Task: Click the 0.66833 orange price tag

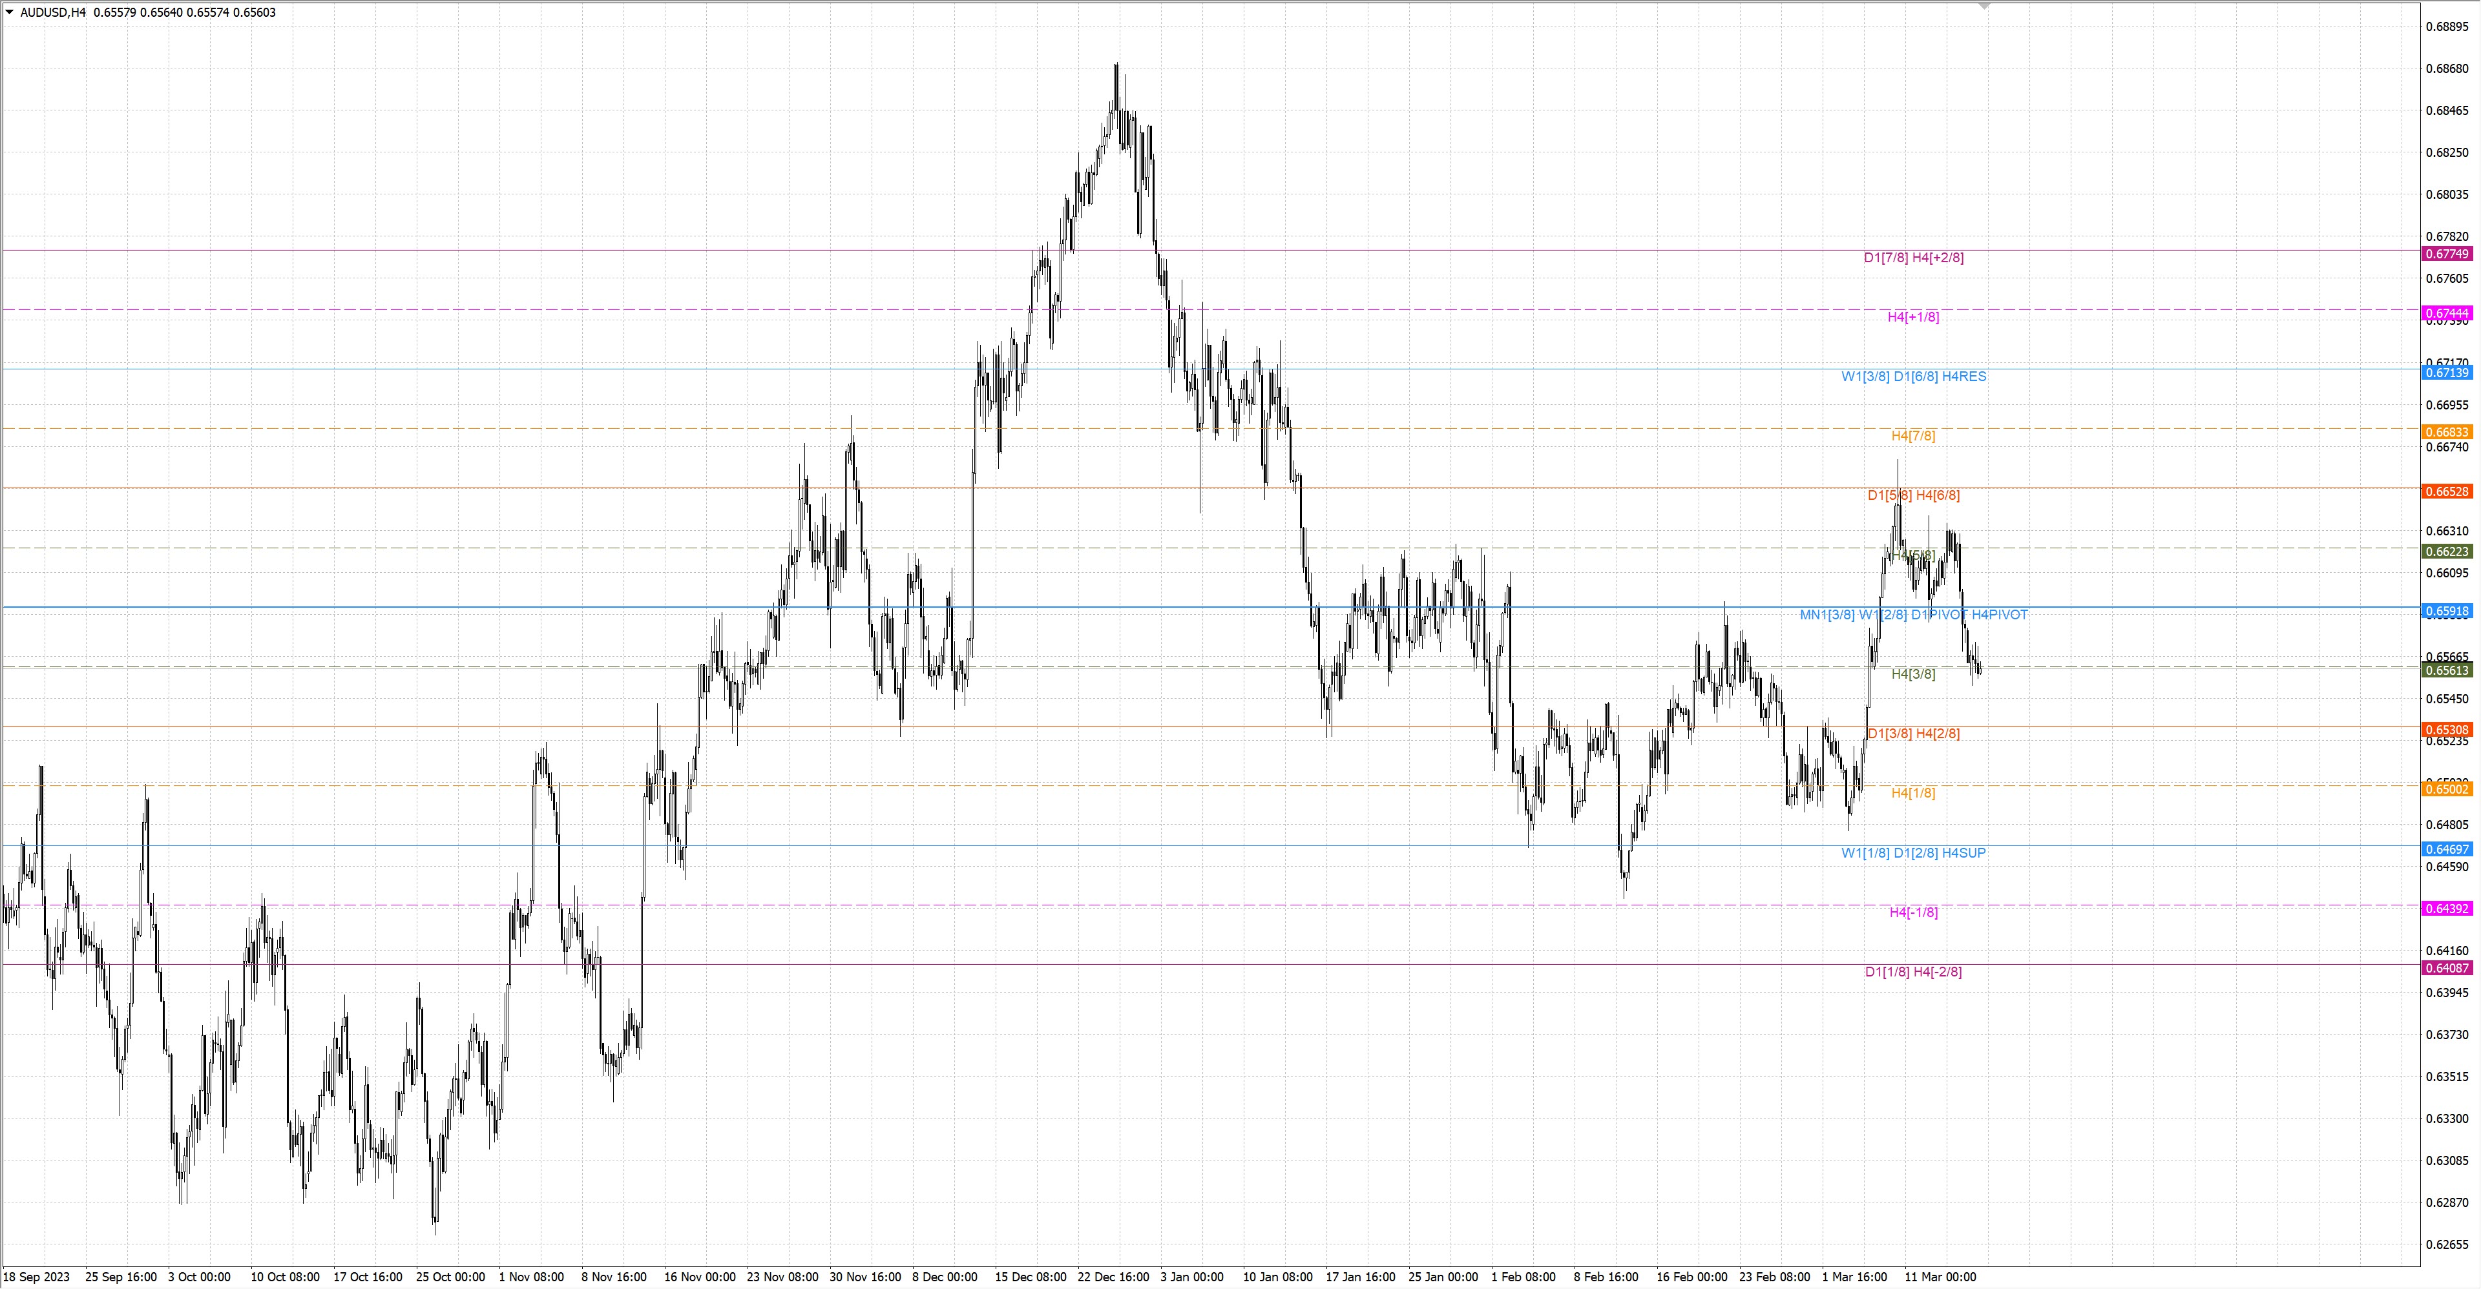Action: click(2446, 432)
